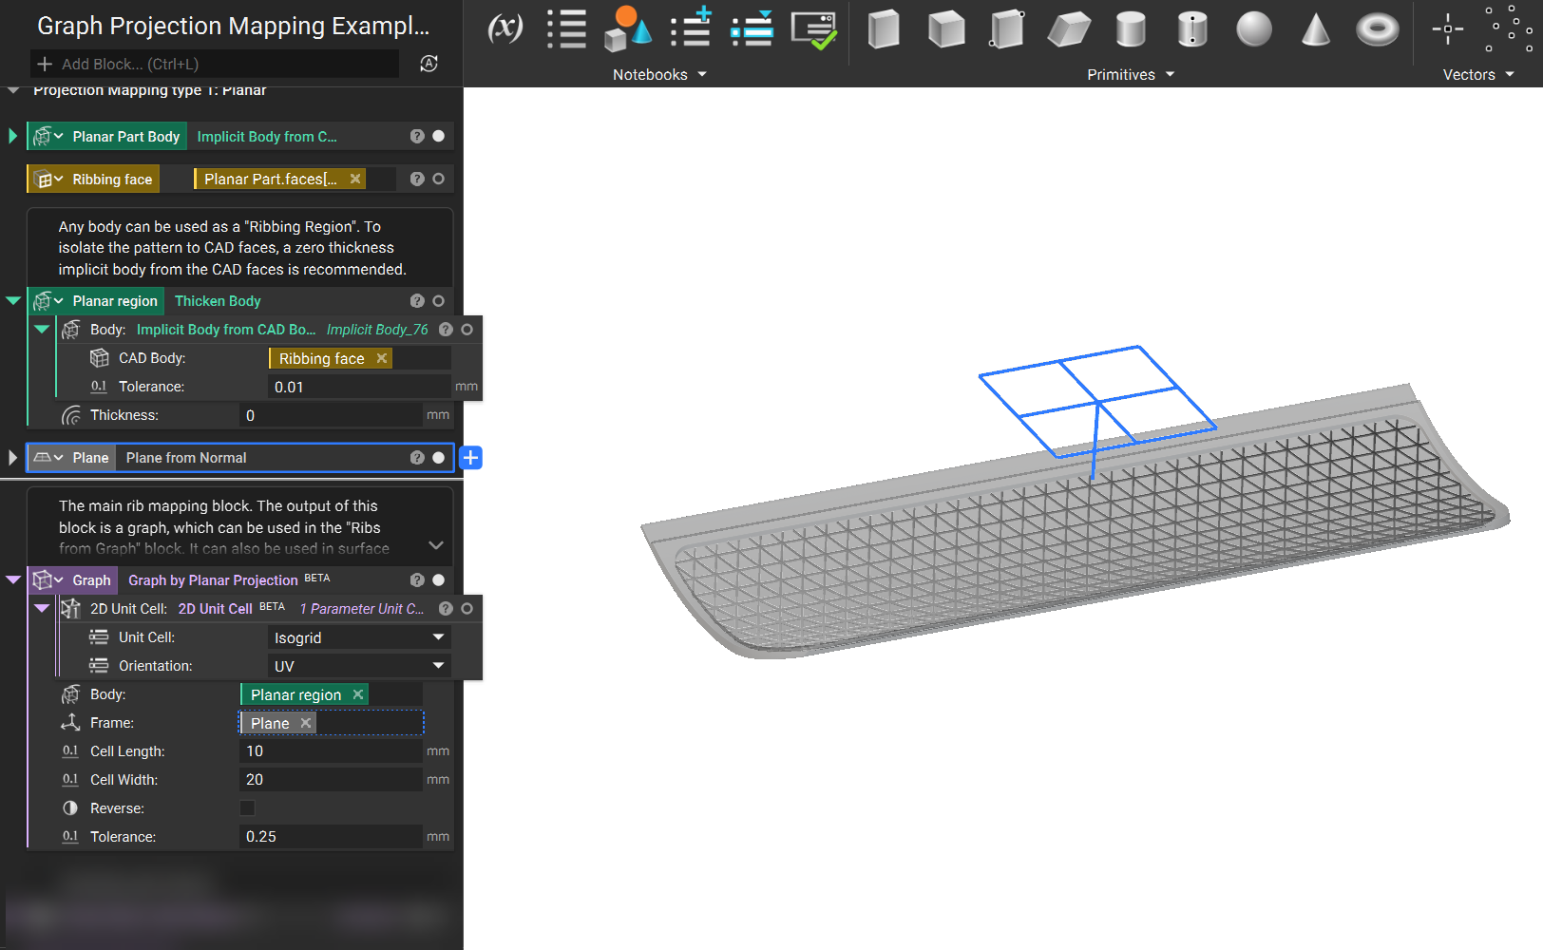Collapse the Planar region block
Screen dimensions: 1543x950
pyautogui.click(x=13, y=301)
